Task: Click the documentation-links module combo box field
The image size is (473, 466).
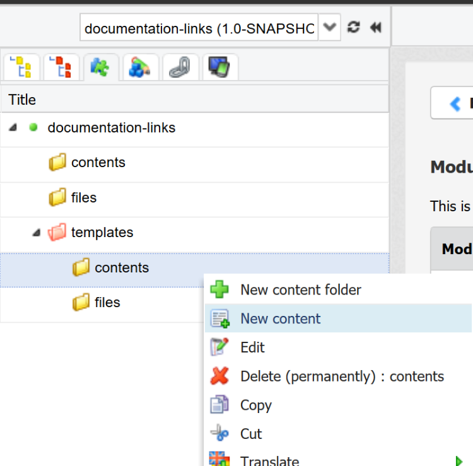Action: click(199, 27)
